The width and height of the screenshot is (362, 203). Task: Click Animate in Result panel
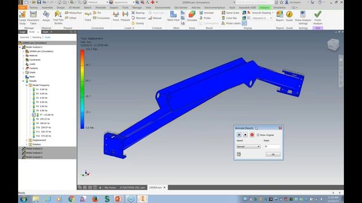(206, 12)
